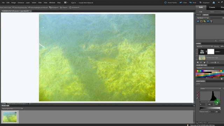Click the create adjustment layer icon
The image size is (224, 126).
204,63
